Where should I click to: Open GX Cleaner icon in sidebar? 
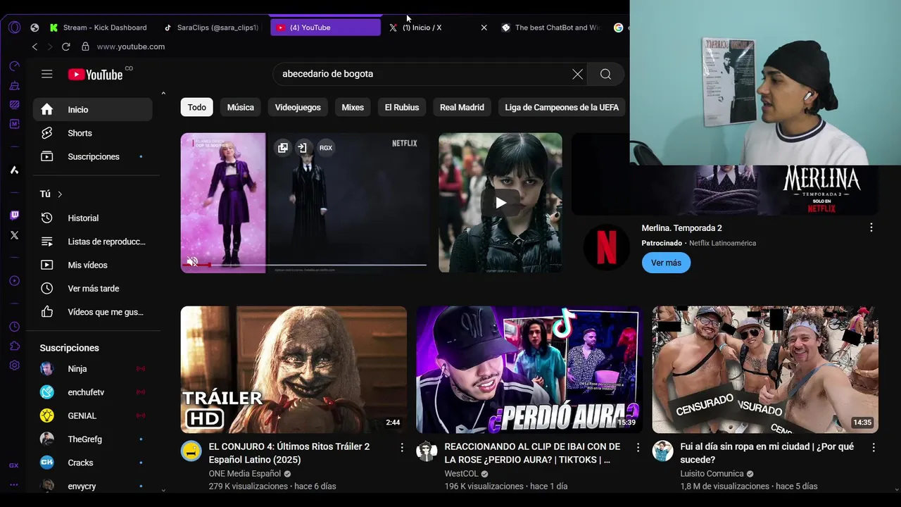[14, 85]
